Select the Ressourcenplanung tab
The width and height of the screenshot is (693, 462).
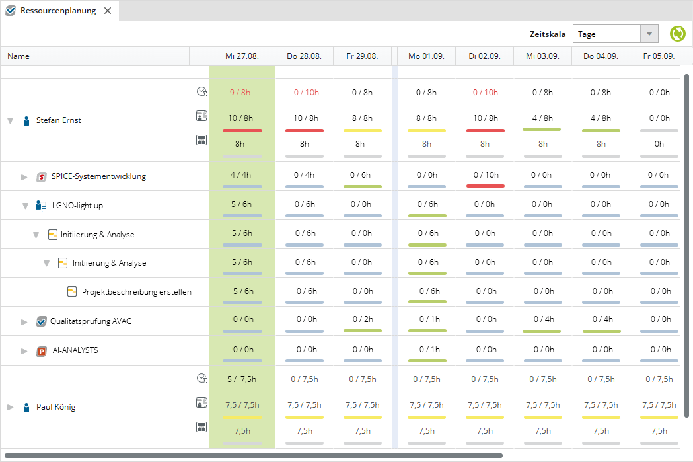click(x=57, y=11)
